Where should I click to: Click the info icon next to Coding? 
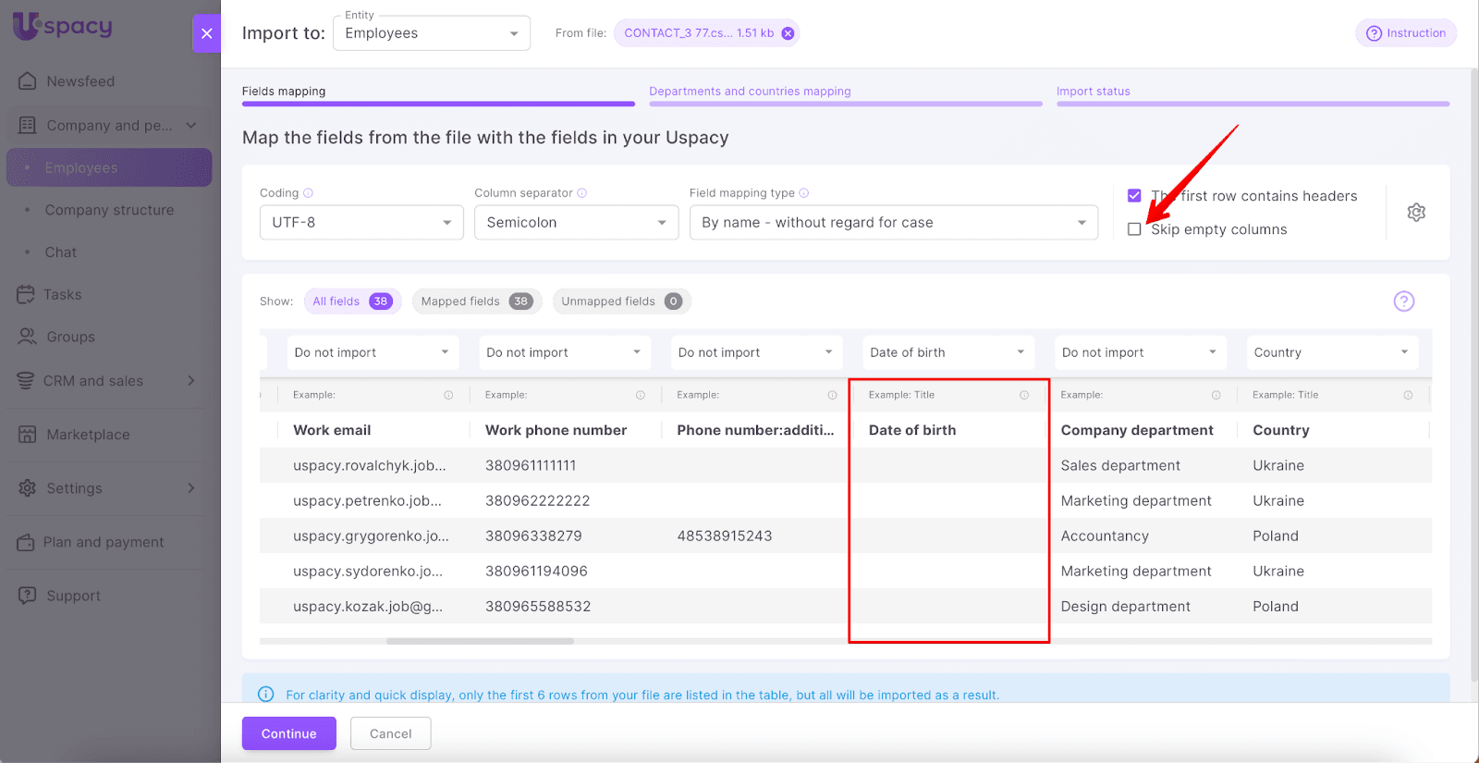[309, 193]
